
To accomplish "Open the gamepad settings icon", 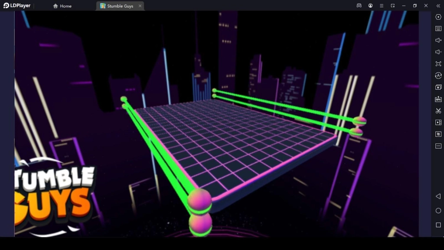I will [359, 6].
